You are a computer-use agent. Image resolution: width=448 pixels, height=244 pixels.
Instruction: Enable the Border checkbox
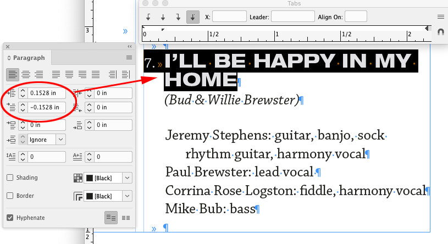[10, 196]
